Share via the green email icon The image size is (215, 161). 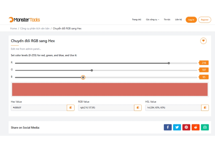click(205, 127)
